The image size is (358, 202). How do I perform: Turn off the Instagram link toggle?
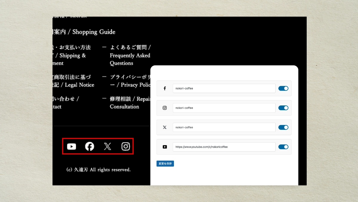(283, 108)
